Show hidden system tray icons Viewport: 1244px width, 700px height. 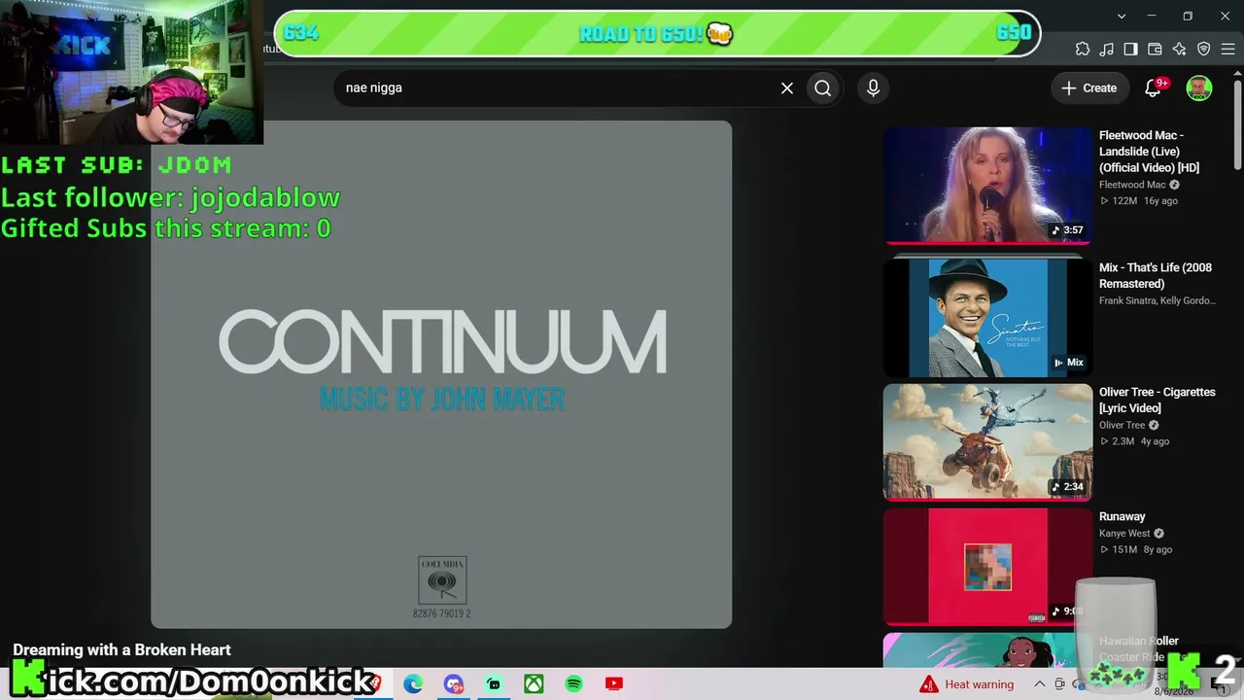click(1039, 684)
